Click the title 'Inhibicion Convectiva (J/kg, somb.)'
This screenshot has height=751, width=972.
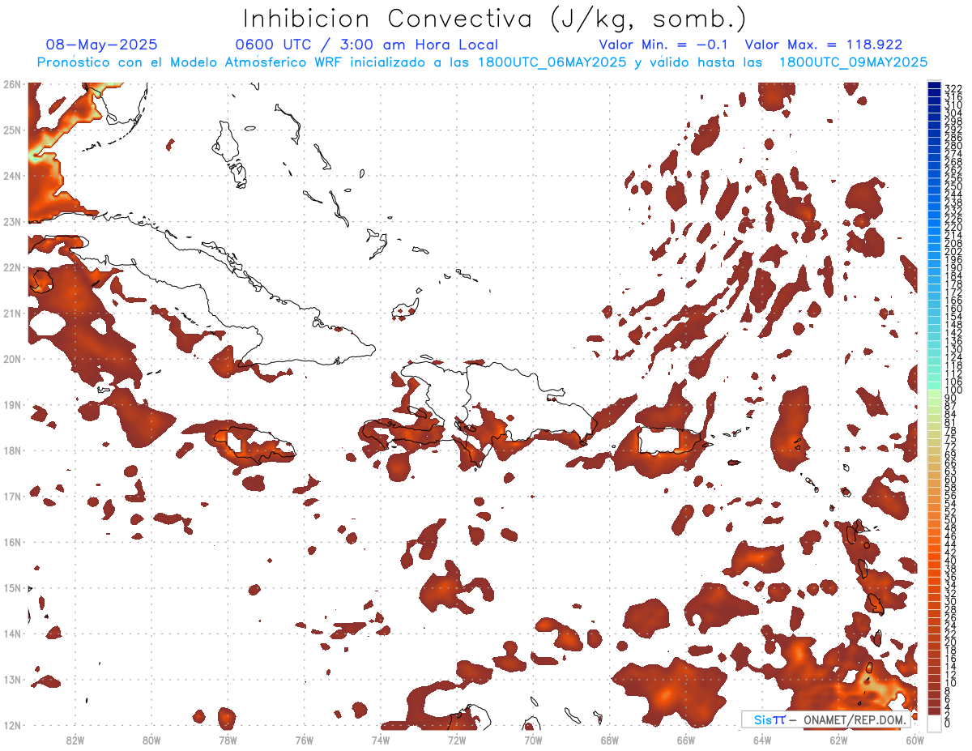494,19
